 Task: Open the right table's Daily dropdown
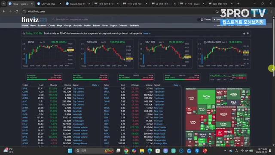[177, 85]
